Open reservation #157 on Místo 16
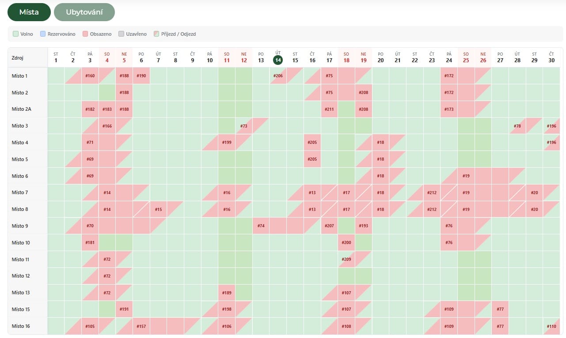 tap(141, 326)
